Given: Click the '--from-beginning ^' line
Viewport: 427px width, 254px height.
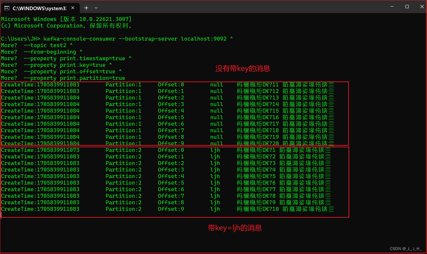Looking at the screenshot, I should pos(53,52).
